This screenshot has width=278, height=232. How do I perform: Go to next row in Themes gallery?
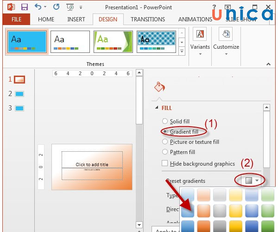pyautogui.click(x=182, y=42)
